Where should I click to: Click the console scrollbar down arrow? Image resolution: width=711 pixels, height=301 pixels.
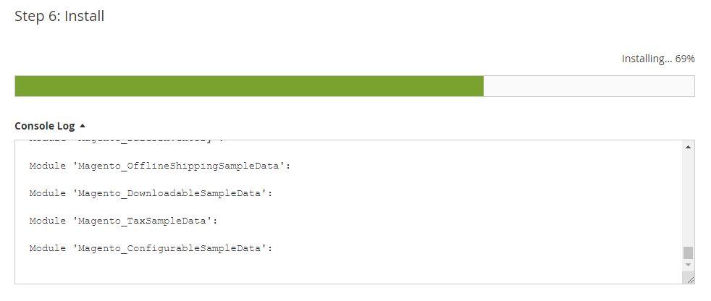(x=688, y=264)
